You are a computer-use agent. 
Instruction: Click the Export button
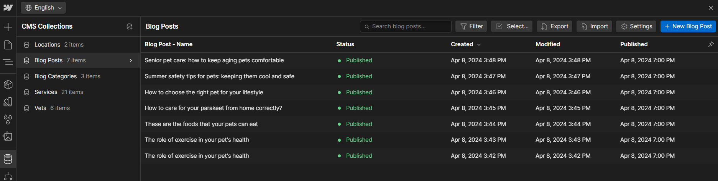pos(554,26)
